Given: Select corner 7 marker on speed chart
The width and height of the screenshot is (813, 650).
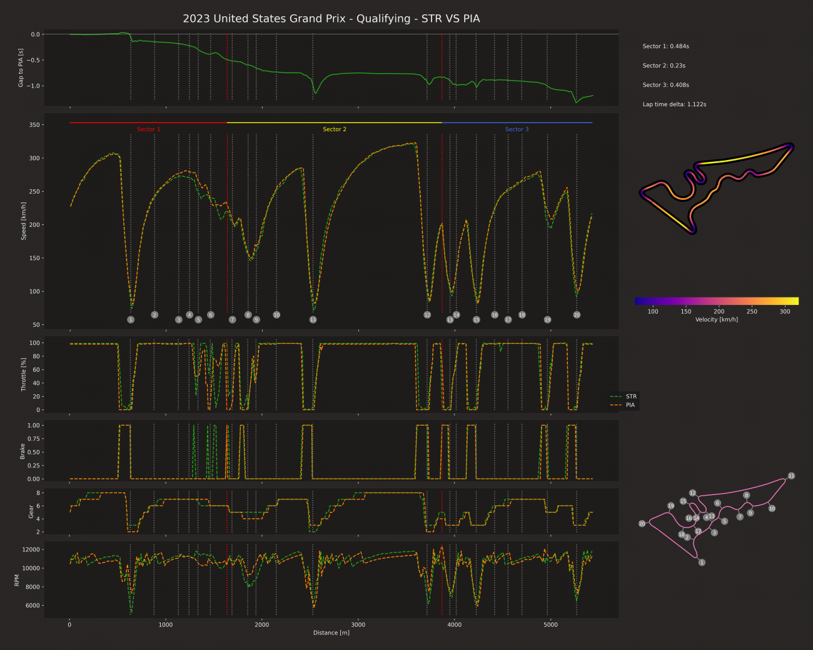Looking at the screenshot, I should pos(232,319).
